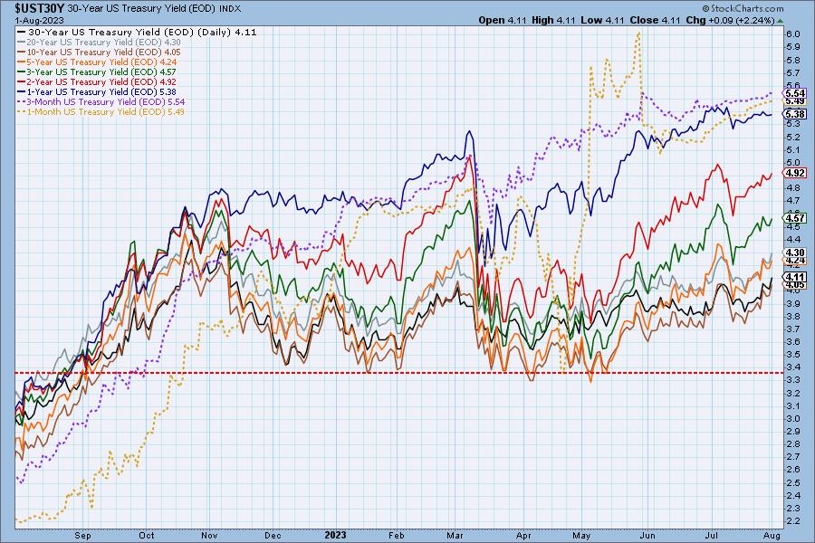Click the Aug label on the time axis
This screenshot has height=543, width=815.
772,535
